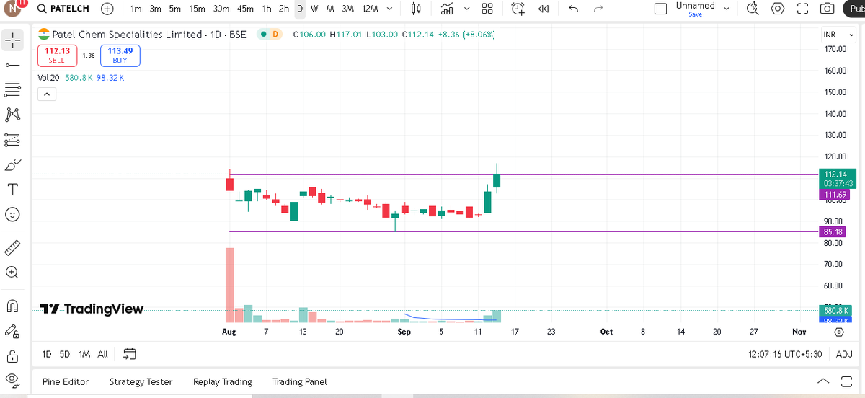Image resolution: width=865 pixels, height=398 pixels.
Task: Open the go to date calendar icon
Action: tap(130, 354)
